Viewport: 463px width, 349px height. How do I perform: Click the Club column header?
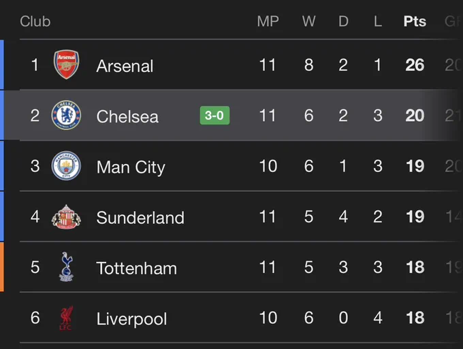click(35, 21)
